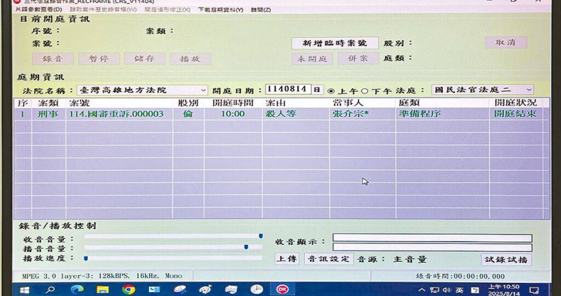Open the 開庭情形修正 menu
This screenshot has height=296, width=561.
pos(167,10)
